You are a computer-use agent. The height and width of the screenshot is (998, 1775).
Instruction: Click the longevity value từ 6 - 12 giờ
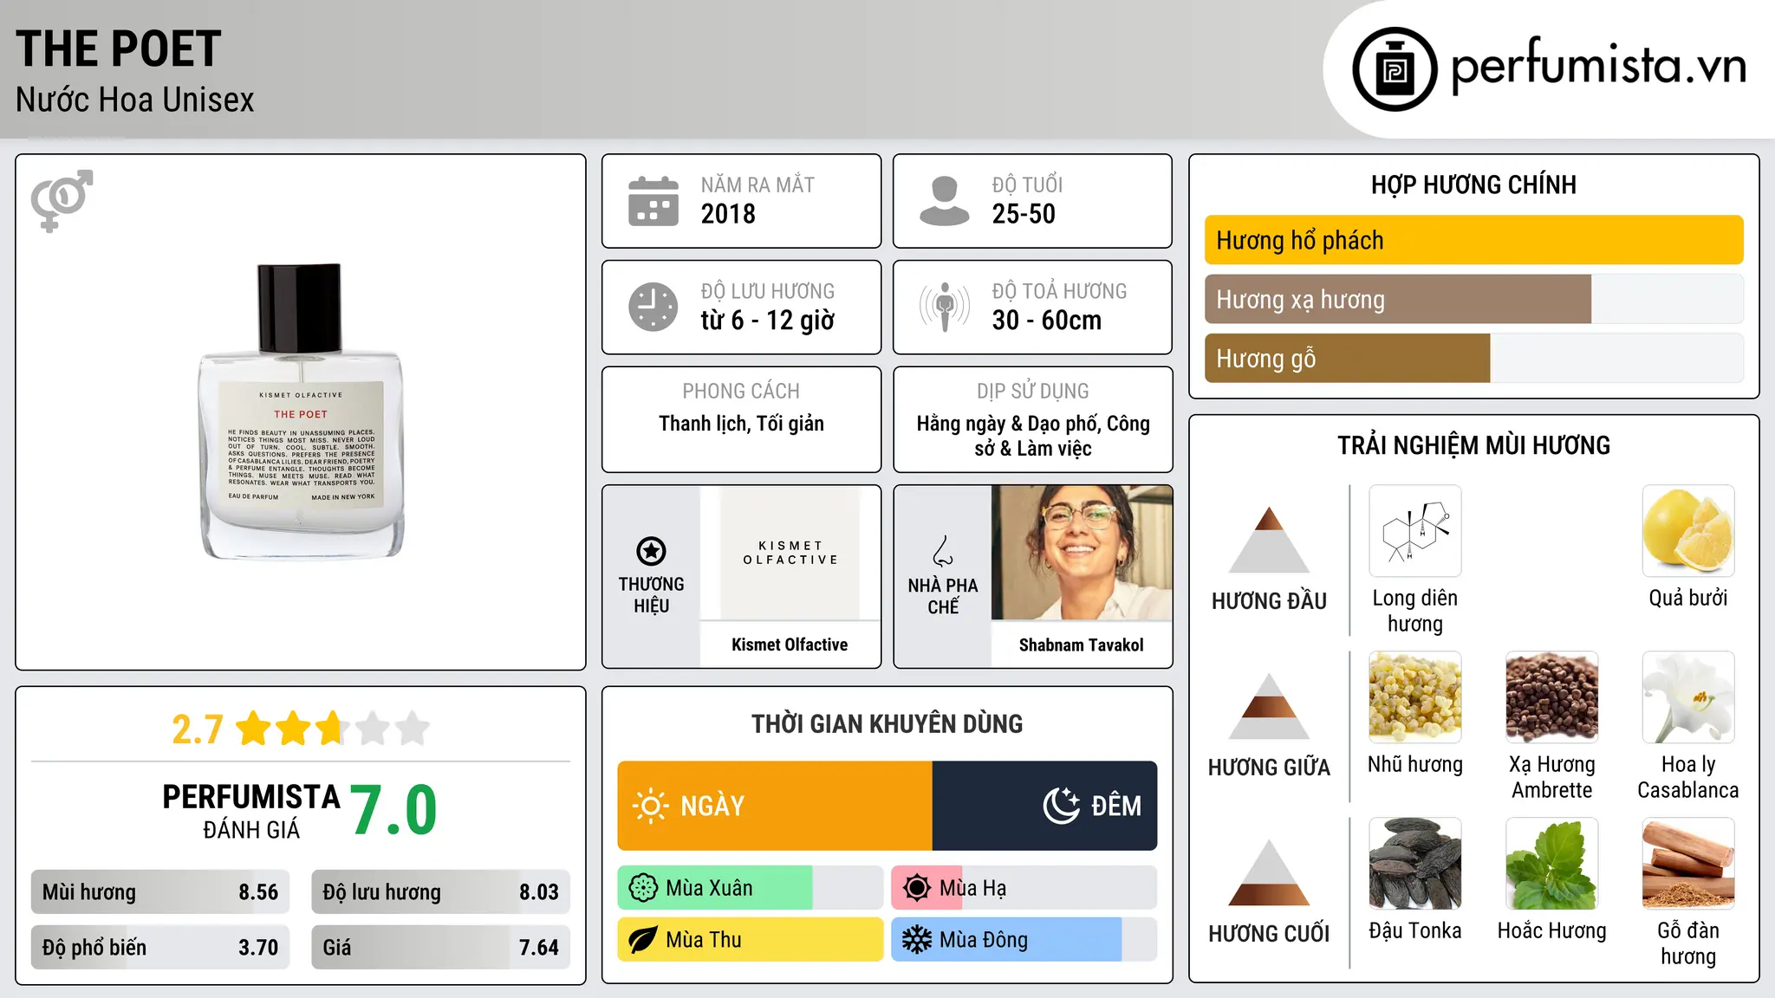click(768, 321)
